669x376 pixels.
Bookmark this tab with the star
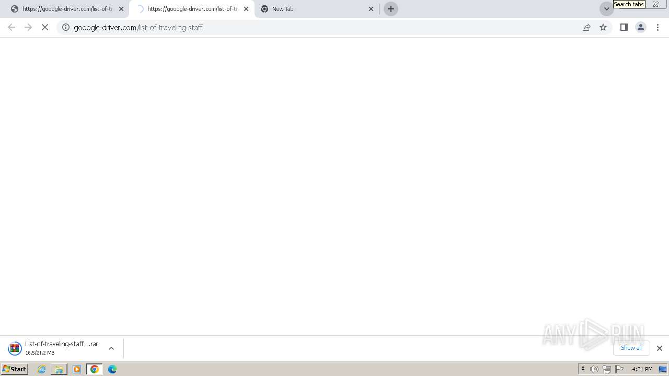[603, 27]
